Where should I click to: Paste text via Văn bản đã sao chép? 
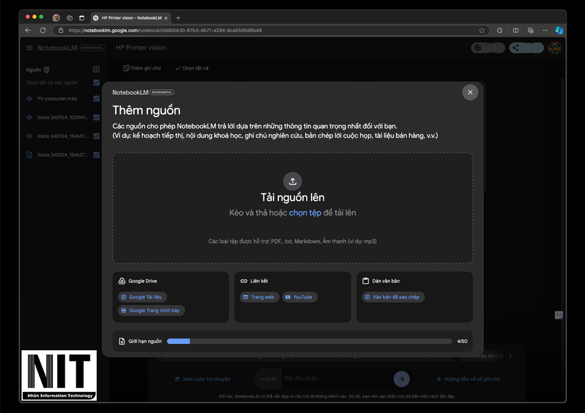pos(393,297)
